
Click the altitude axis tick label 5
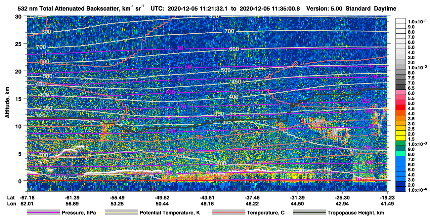coord(21,153)
